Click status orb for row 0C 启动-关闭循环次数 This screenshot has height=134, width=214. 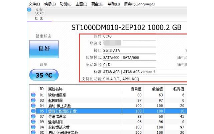pos(33,132)
